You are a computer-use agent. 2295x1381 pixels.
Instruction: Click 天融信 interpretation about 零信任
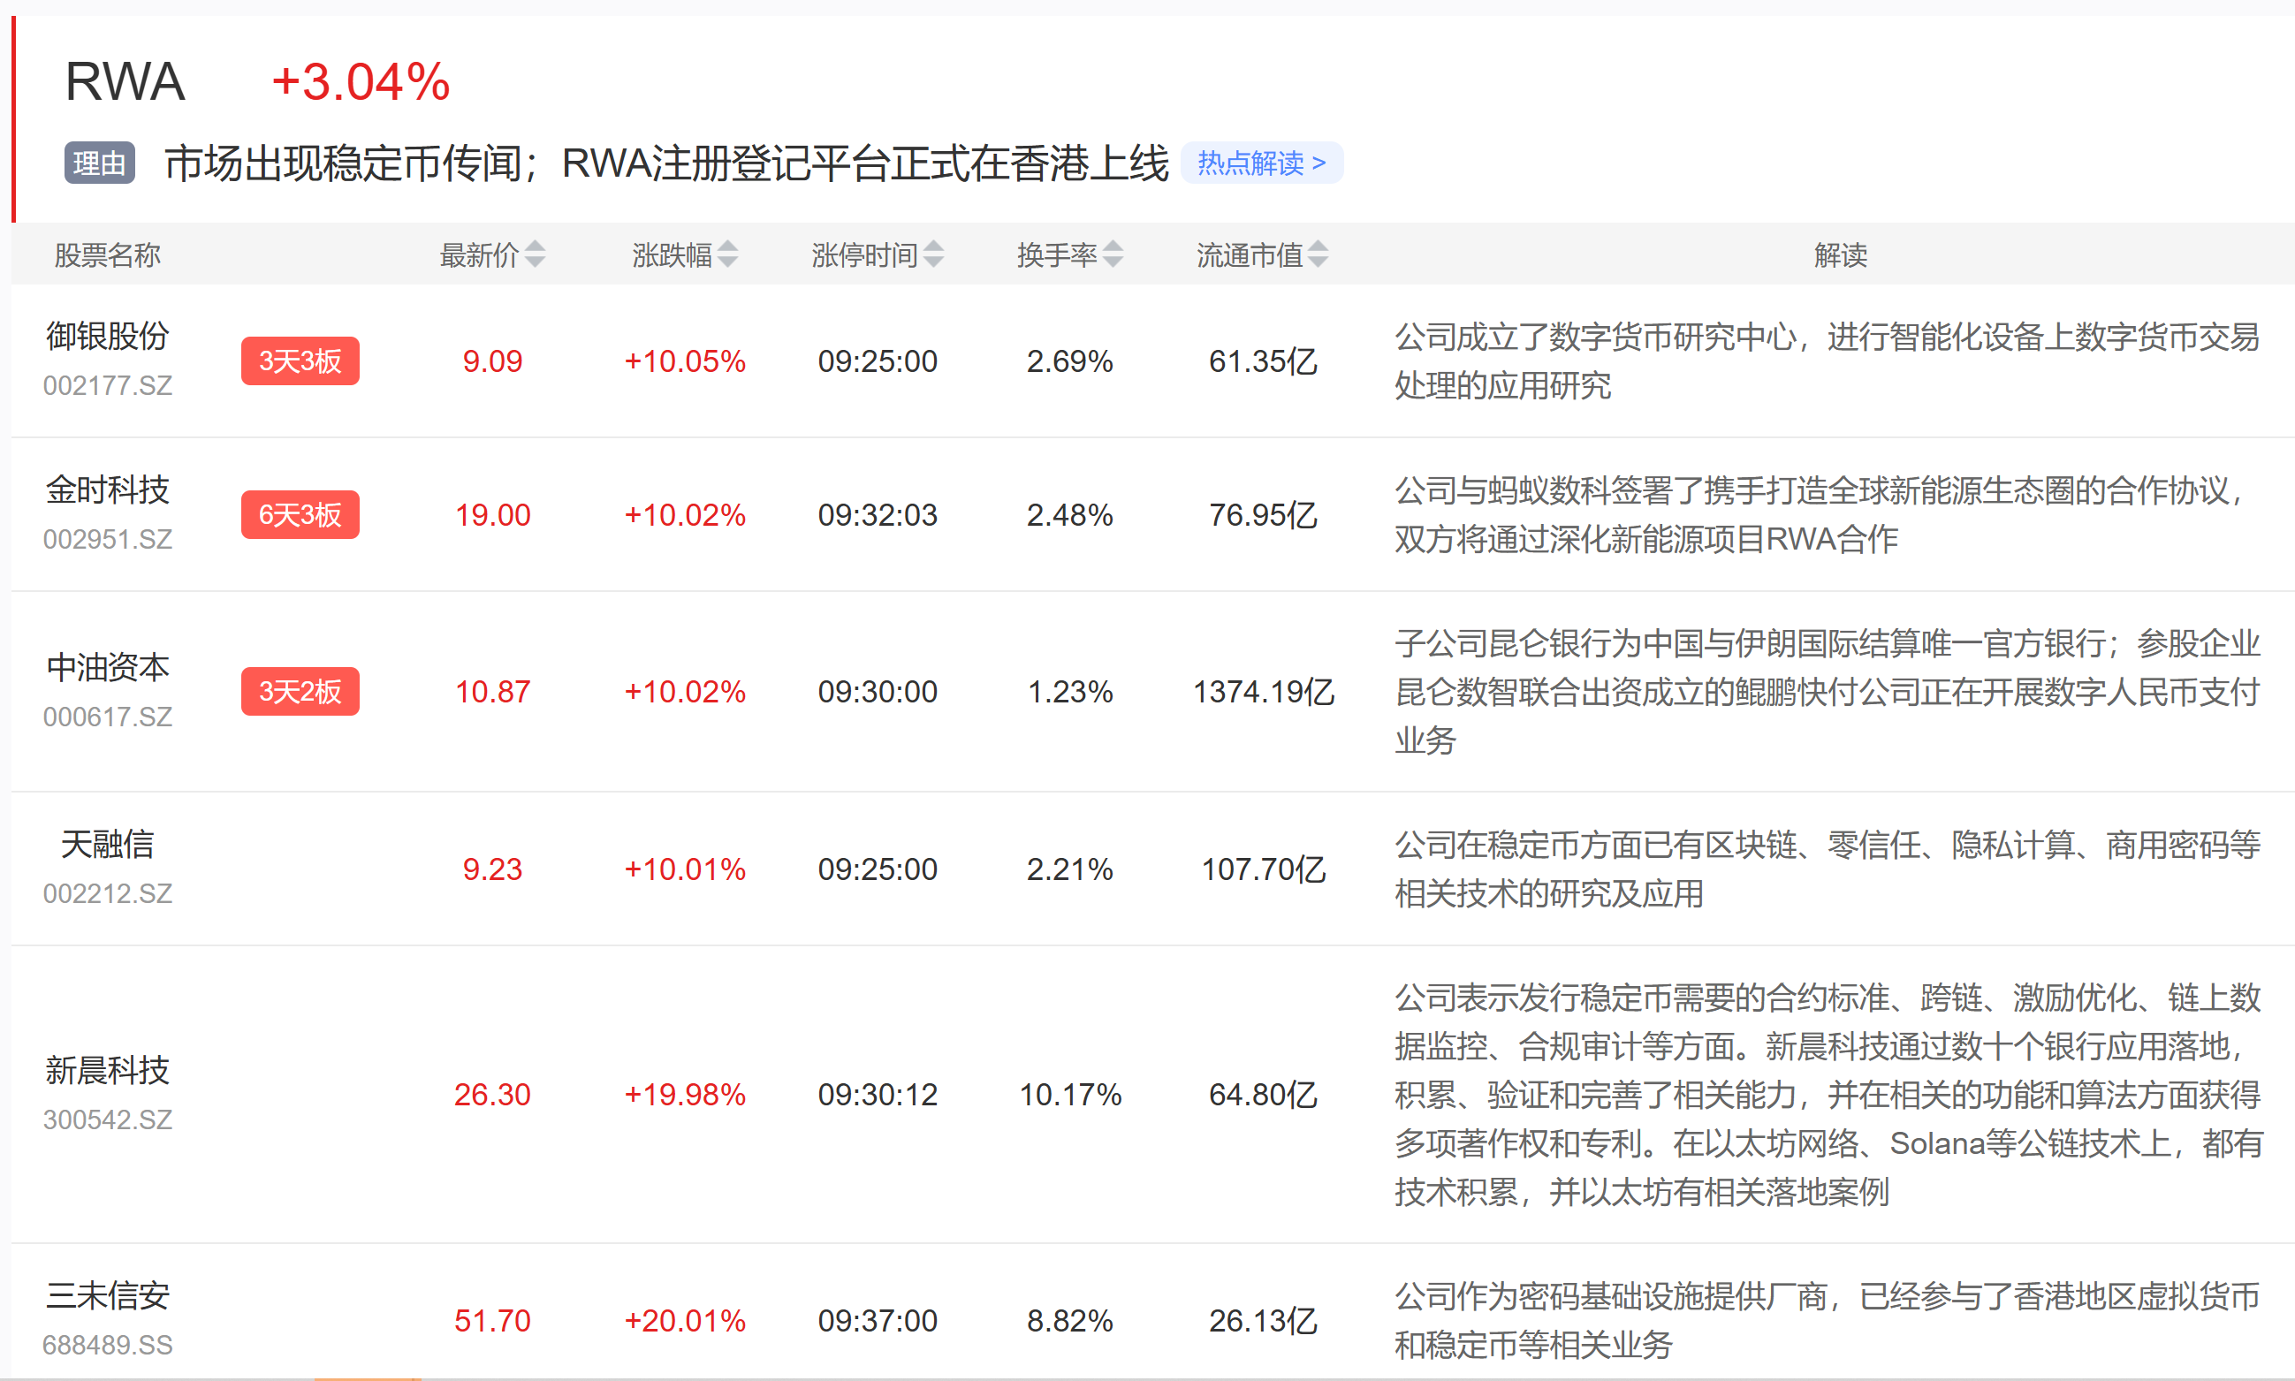click(x=1827, y=869)
